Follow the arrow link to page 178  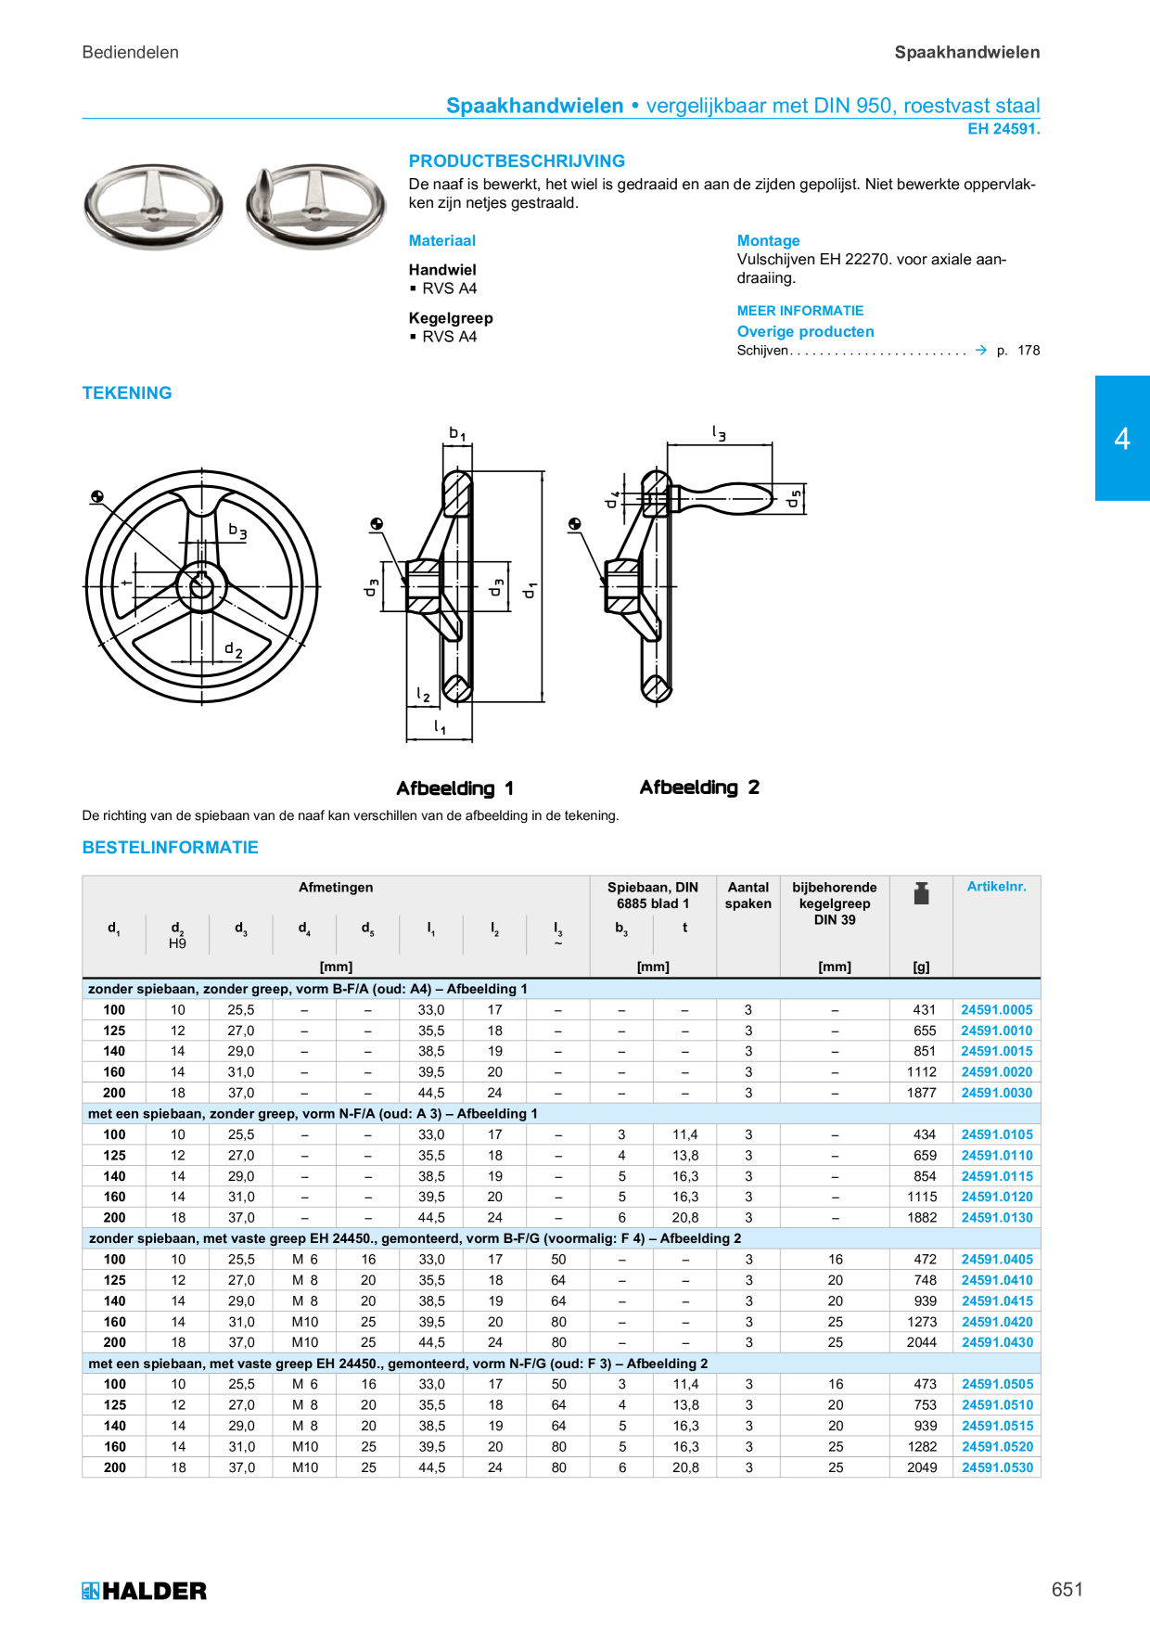(981, 351)
